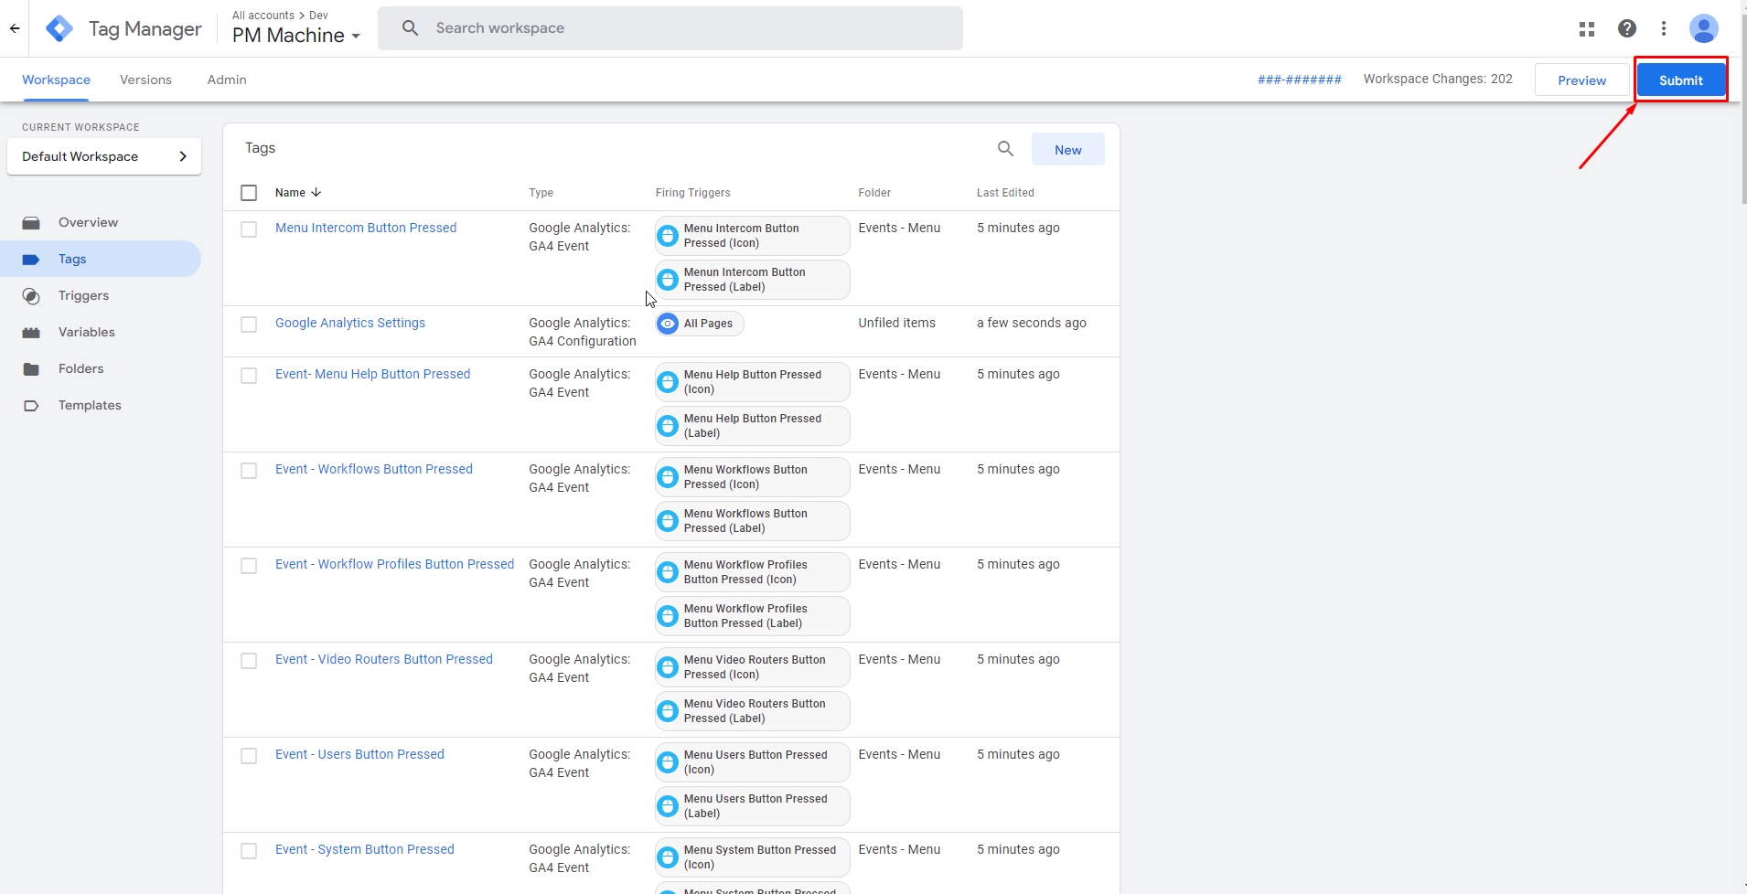Click the Preview button
1747x894 pixels.
(x=1582, y=80)
